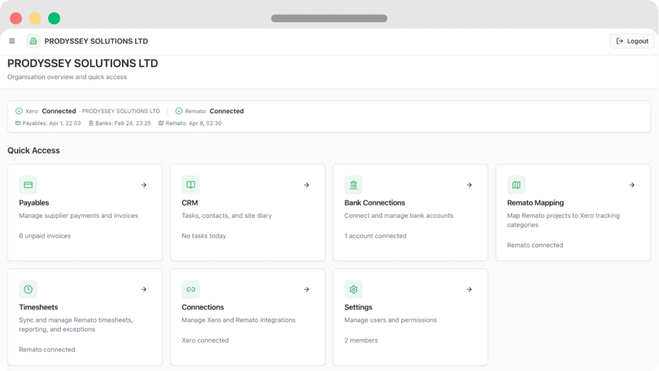
Task: Click the Connections link icon
Action: tap(190, 289)
